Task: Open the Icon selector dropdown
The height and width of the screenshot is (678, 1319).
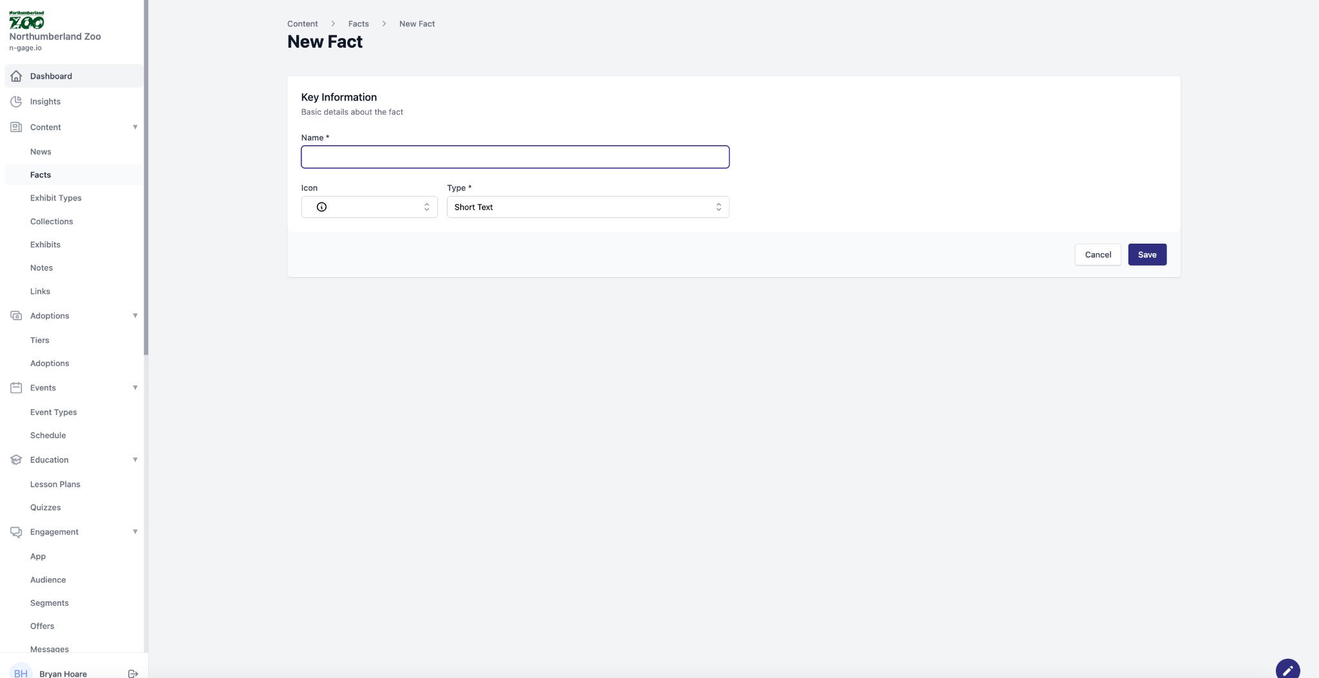Action: (x=369, y=207)
